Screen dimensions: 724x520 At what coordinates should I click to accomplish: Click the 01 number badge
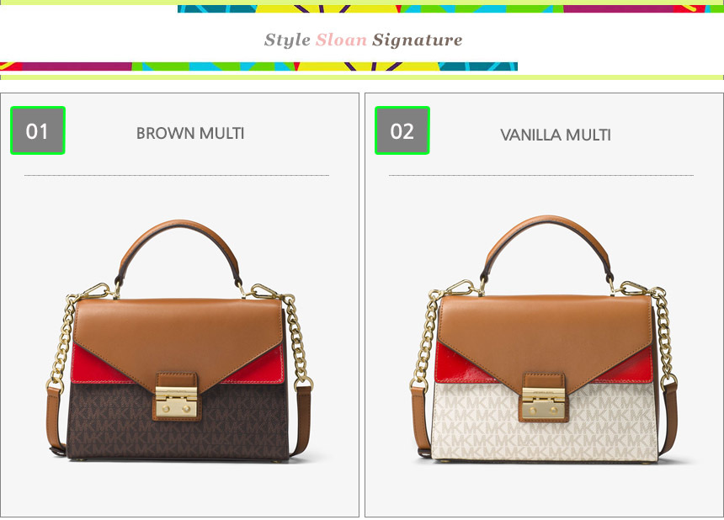click(37, 130)
